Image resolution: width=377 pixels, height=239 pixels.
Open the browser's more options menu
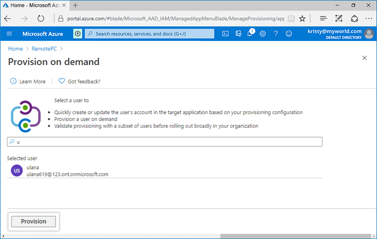369,19
